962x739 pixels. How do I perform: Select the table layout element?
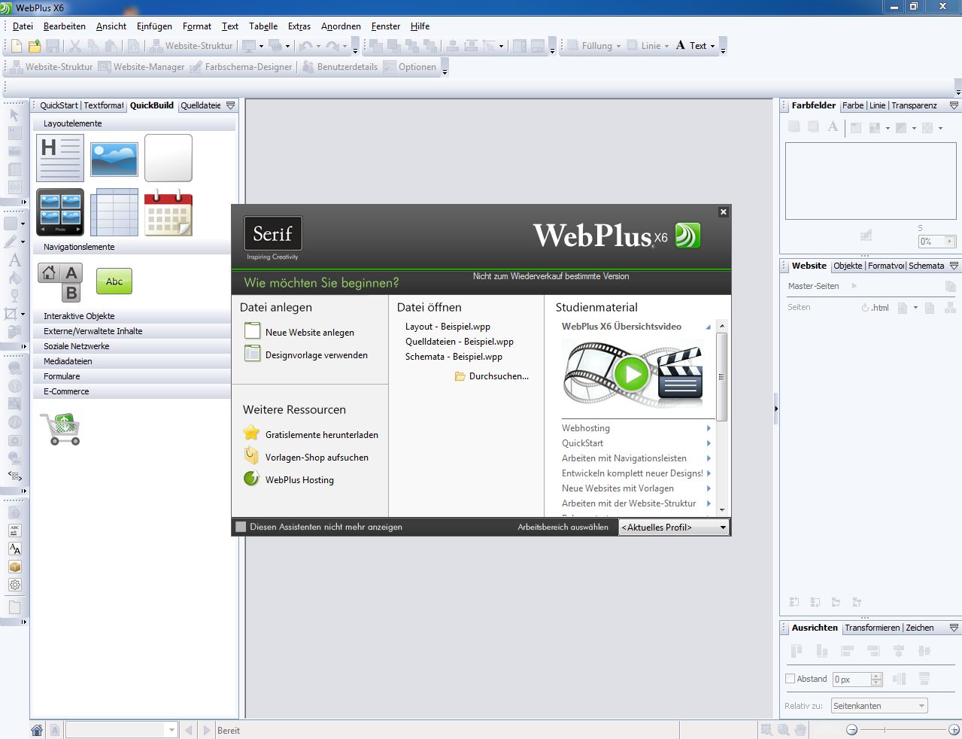(114, 212)
